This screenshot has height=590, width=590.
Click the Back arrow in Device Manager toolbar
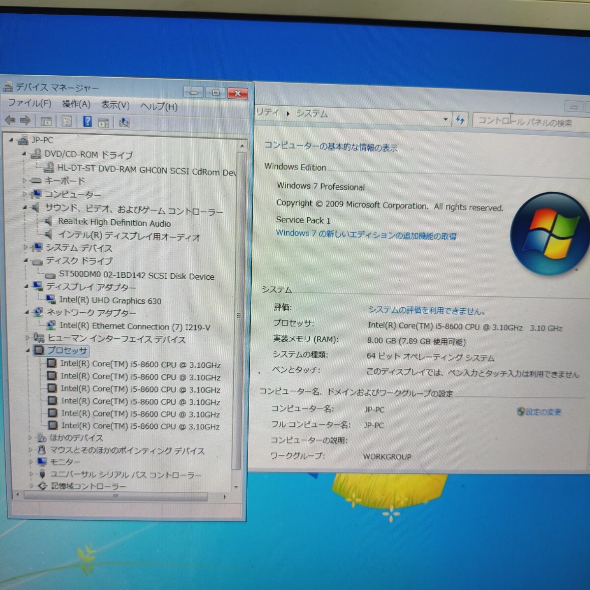pyautogui.click(x=10, y=120)
